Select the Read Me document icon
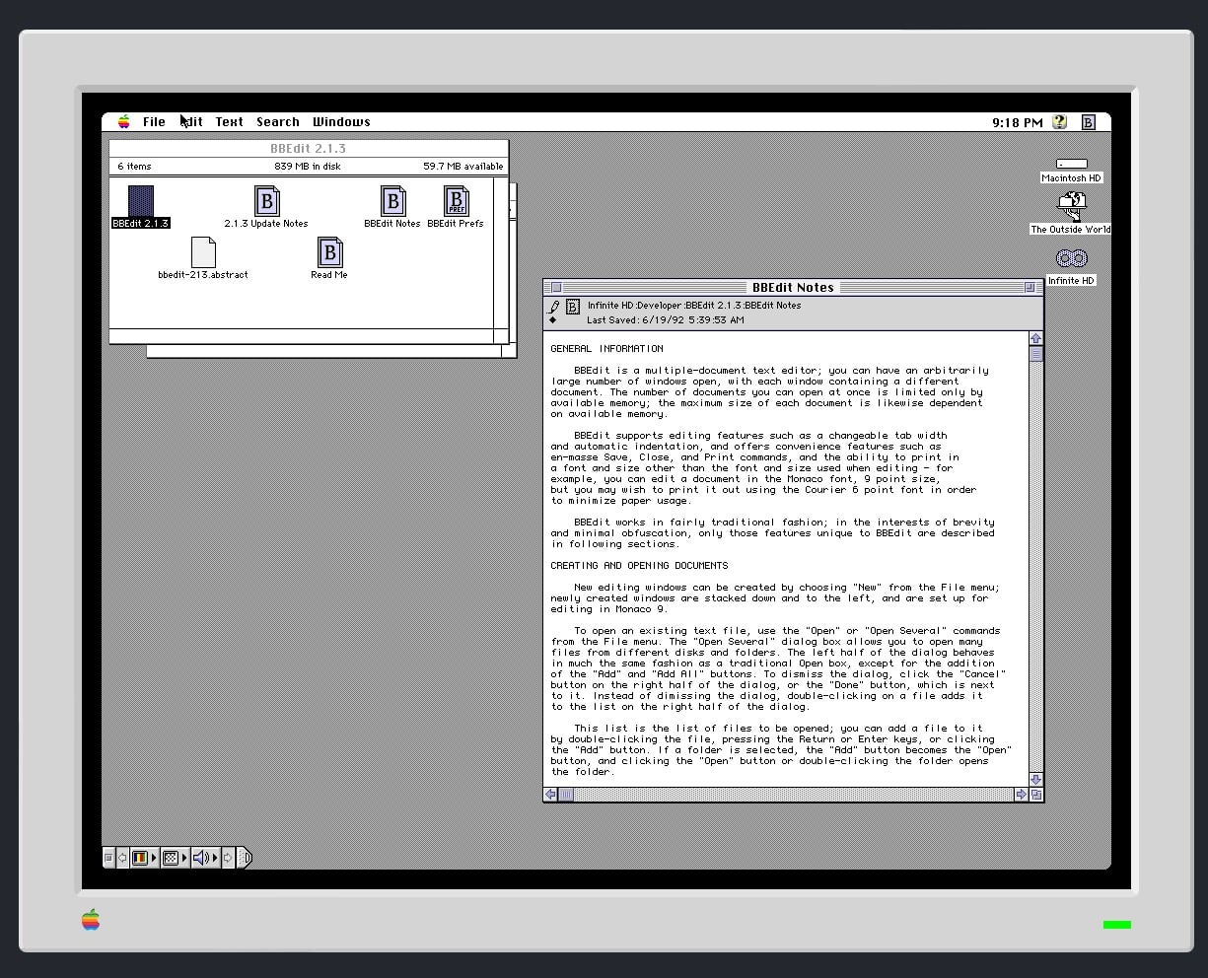Image resolution: width=1208 pixels, height=978 pixels. coord(329,252)
